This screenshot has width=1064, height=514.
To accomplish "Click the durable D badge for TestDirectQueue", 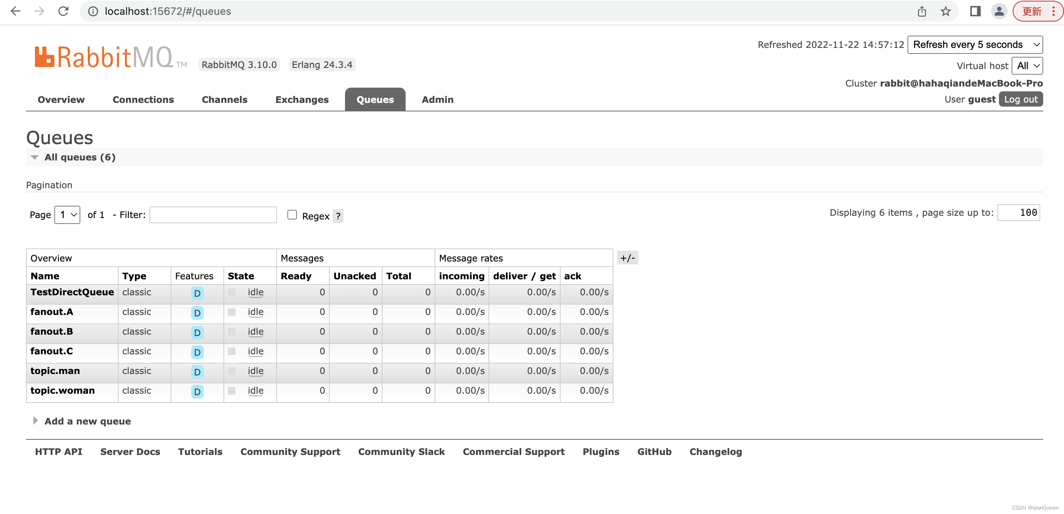I will (197, 293).
